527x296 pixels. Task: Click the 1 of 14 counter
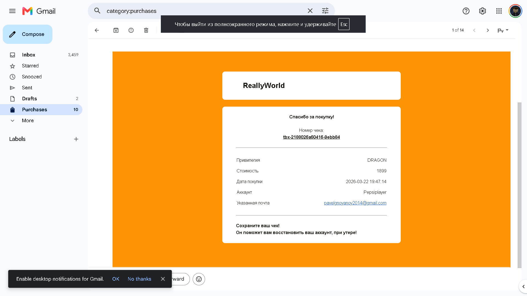pos(458,30)
